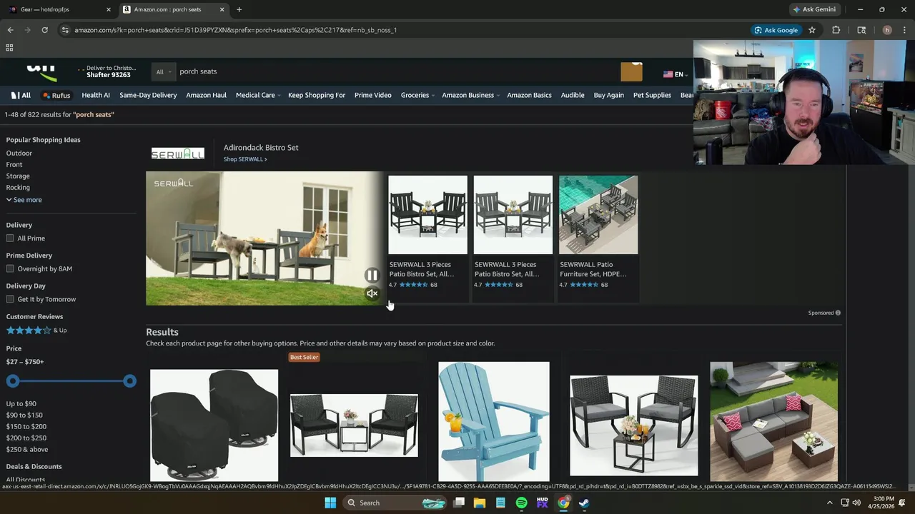Open the EN language selector
Screen dimensions: 915x514
[676, 74]
